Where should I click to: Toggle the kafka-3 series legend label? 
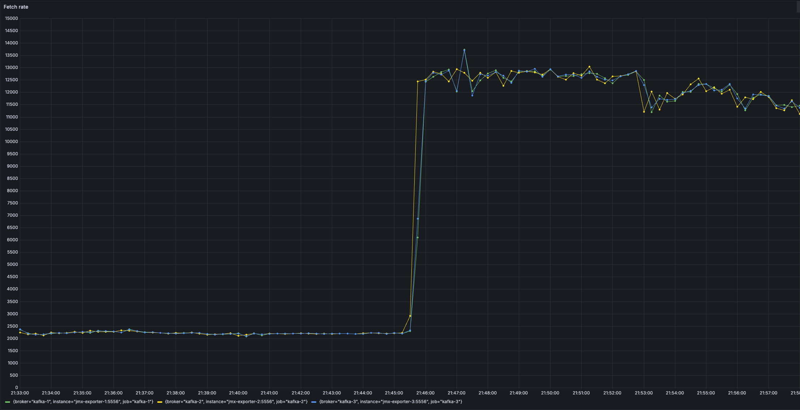click(390, 402)
